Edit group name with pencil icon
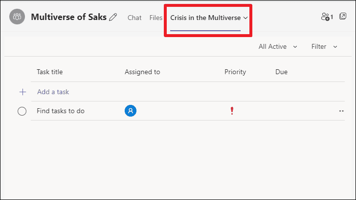The width and height of the screenshot is (356, 200). (x=113, y=17)
